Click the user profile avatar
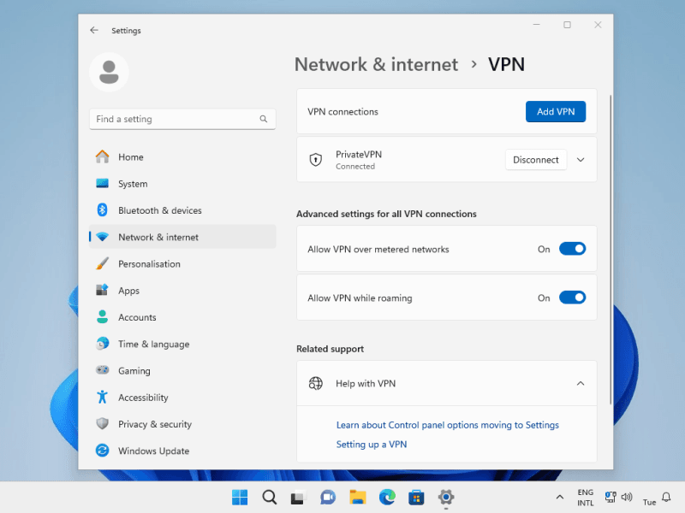 coord(109,73)
